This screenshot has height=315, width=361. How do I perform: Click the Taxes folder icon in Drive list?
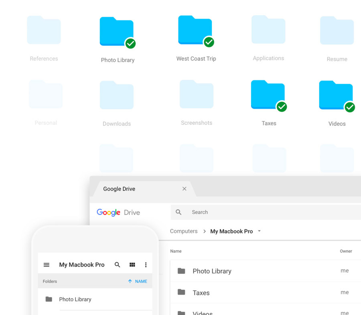pyautogui.click(x=181, y=293)
